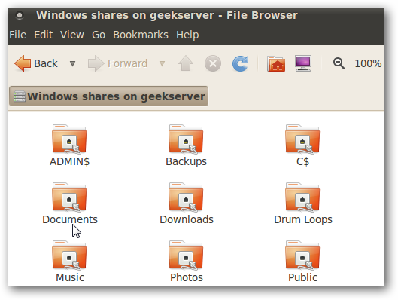The height and width of the screenshot is (300, 398).
Task: Open the Edit menu
Action: click(44, 35)
